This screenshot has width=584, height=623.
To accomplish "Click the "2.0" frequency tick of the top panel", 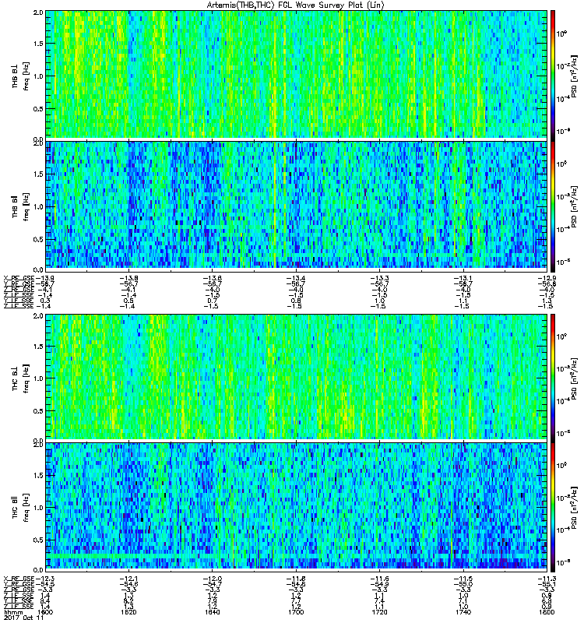I will point(38,12).
